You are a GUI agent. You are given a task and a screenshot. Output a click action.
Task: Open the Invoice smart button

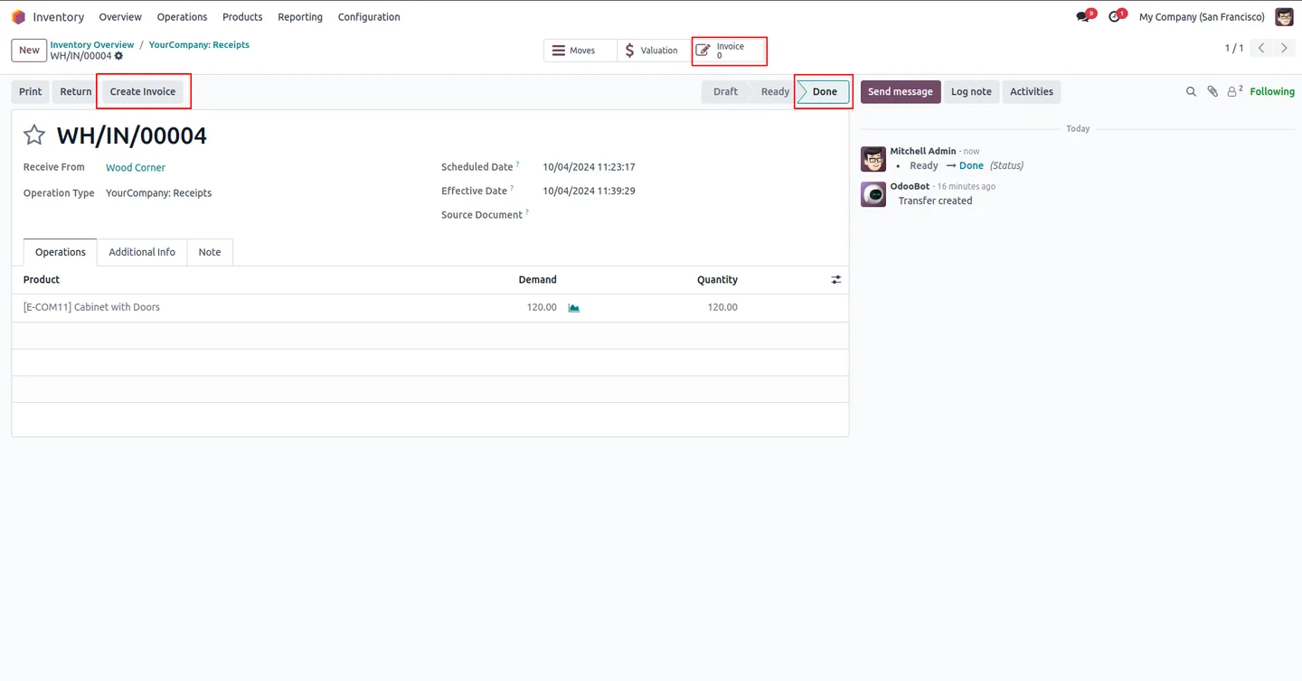coord(729,51)
